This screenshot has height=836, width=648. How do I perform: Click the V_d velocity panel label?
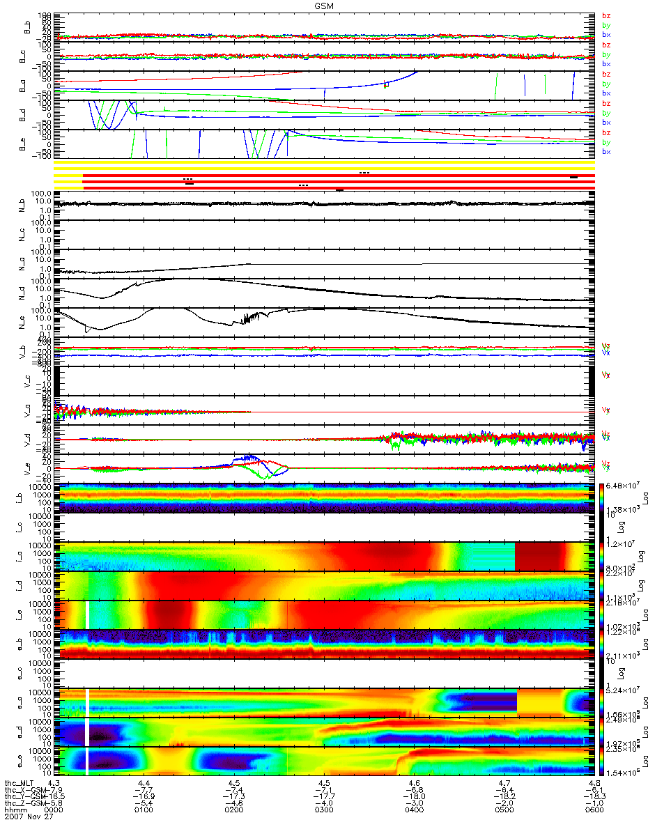(x=27, y=440)
